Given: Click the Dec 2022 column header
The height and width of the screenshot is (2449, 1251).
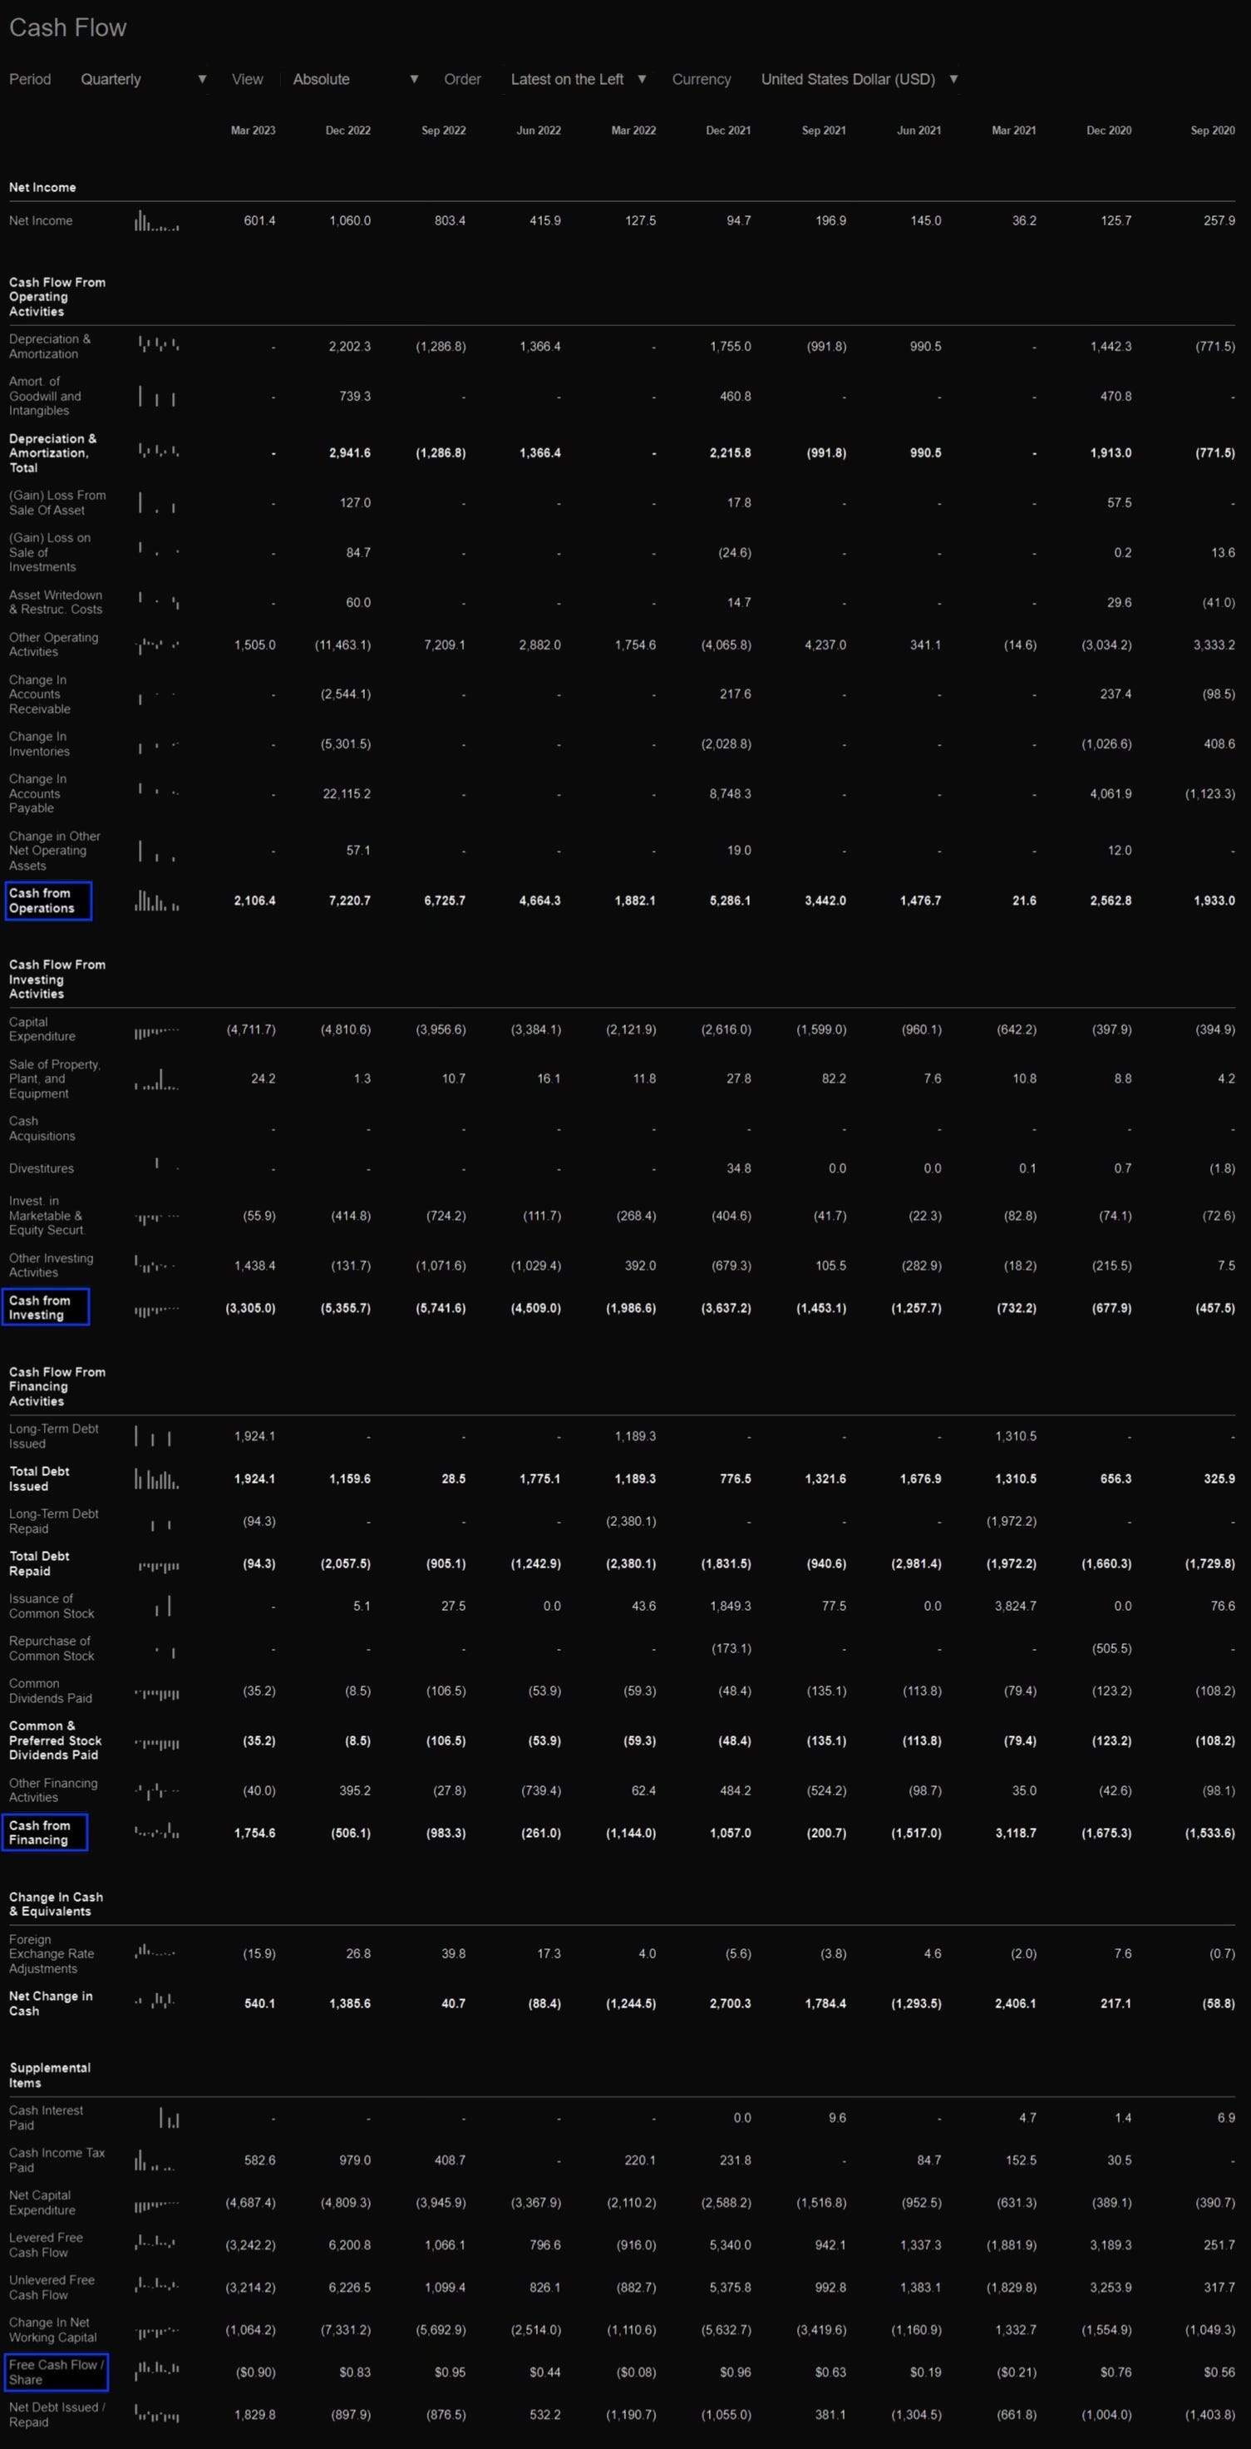Looking at the screenshot, I should coord(348,131).
